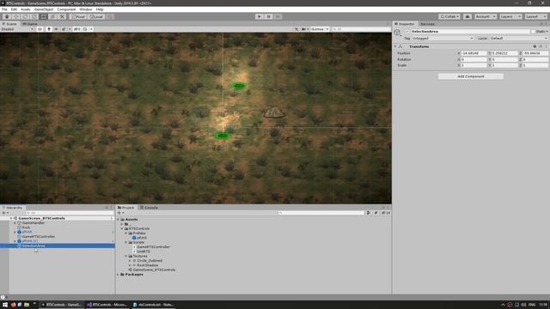Screen dimensions: 550x309
Task: Toggle scene audio in Scene view
Action: pyautogui.click(x=56, y=29)
